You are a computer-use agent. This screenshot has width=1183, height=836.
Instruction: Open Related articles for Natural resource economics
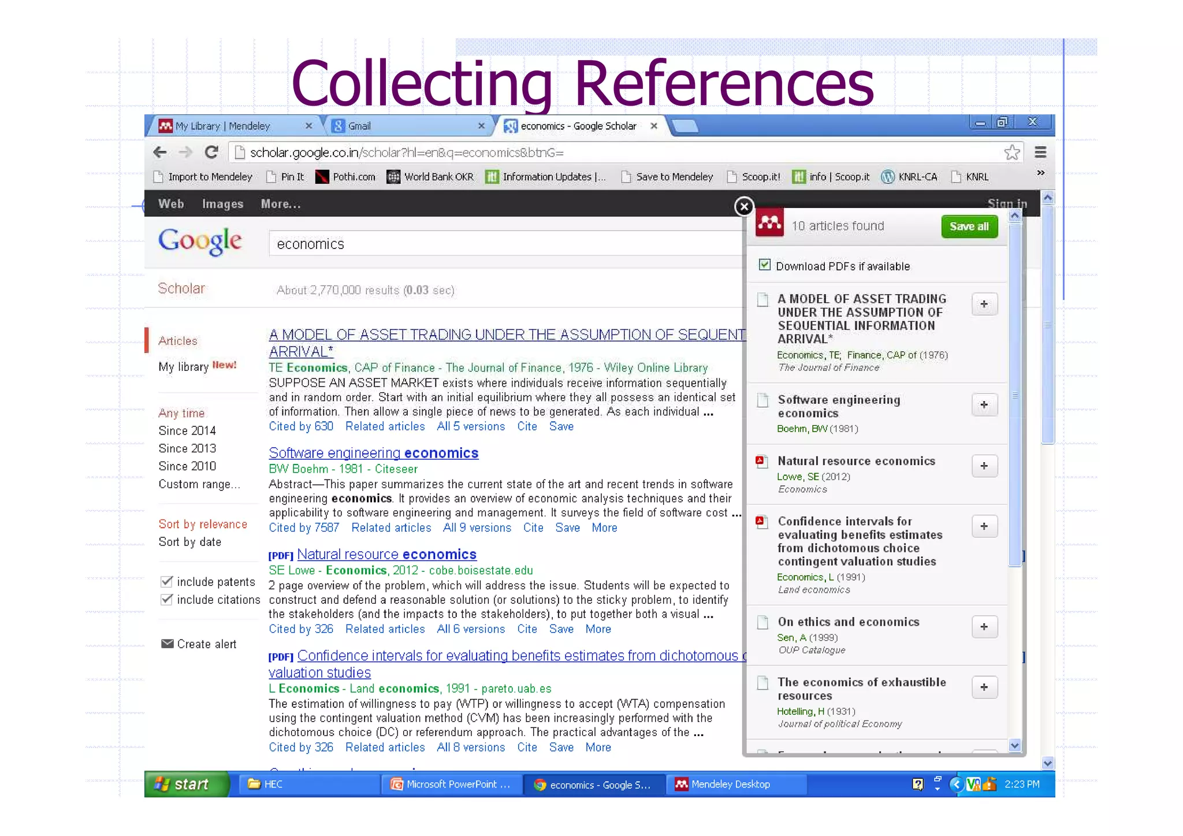pyautogui.click(x=385, y=629)
